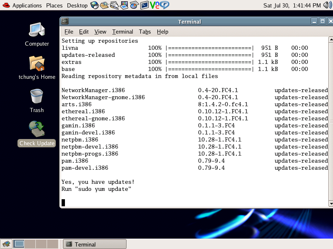The height and width of the screenshot is (249, 333).
Task: Click the 'ethereal.i386' package name
Action: pyautogui.click(x=83, y=111)
